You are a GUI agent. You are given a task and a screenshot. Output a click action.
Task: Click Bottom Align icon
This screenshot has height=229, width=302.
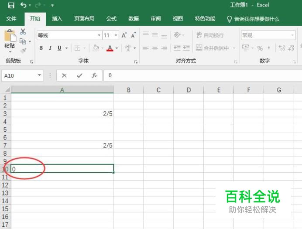[x=164, y=36]
